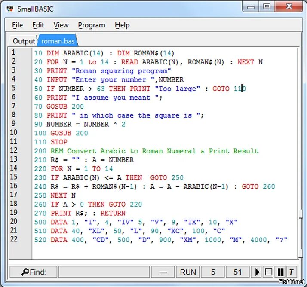Minimize the SmallBASIC window

pyautogui.click(x=251, y=6)
